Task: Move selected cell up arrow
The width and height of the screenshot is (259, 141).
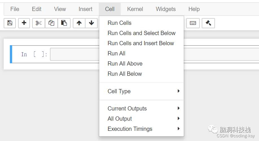Action: [79, 23]
